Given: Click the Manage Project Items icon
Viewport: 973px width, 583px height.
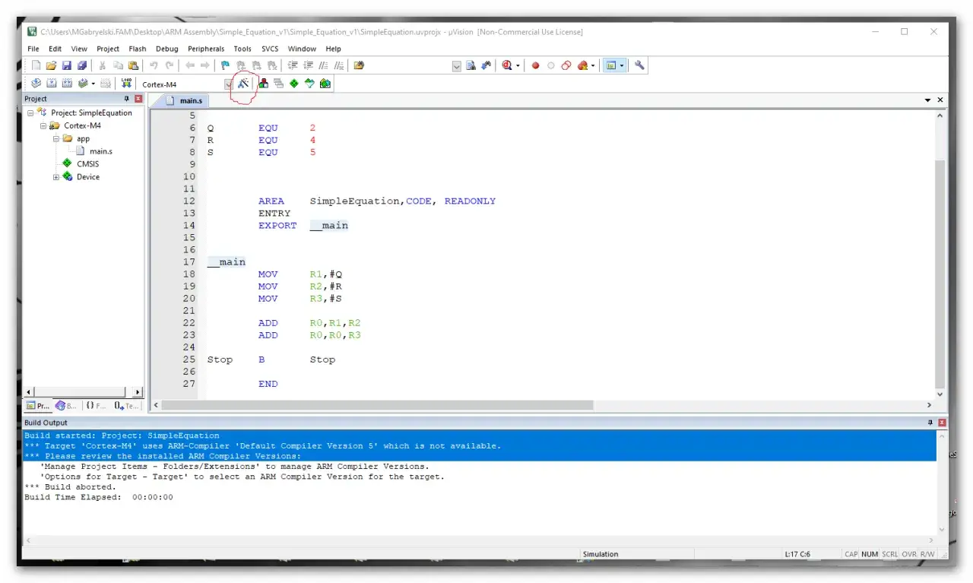Looking at the screenshot, I should tap(263, 84).
